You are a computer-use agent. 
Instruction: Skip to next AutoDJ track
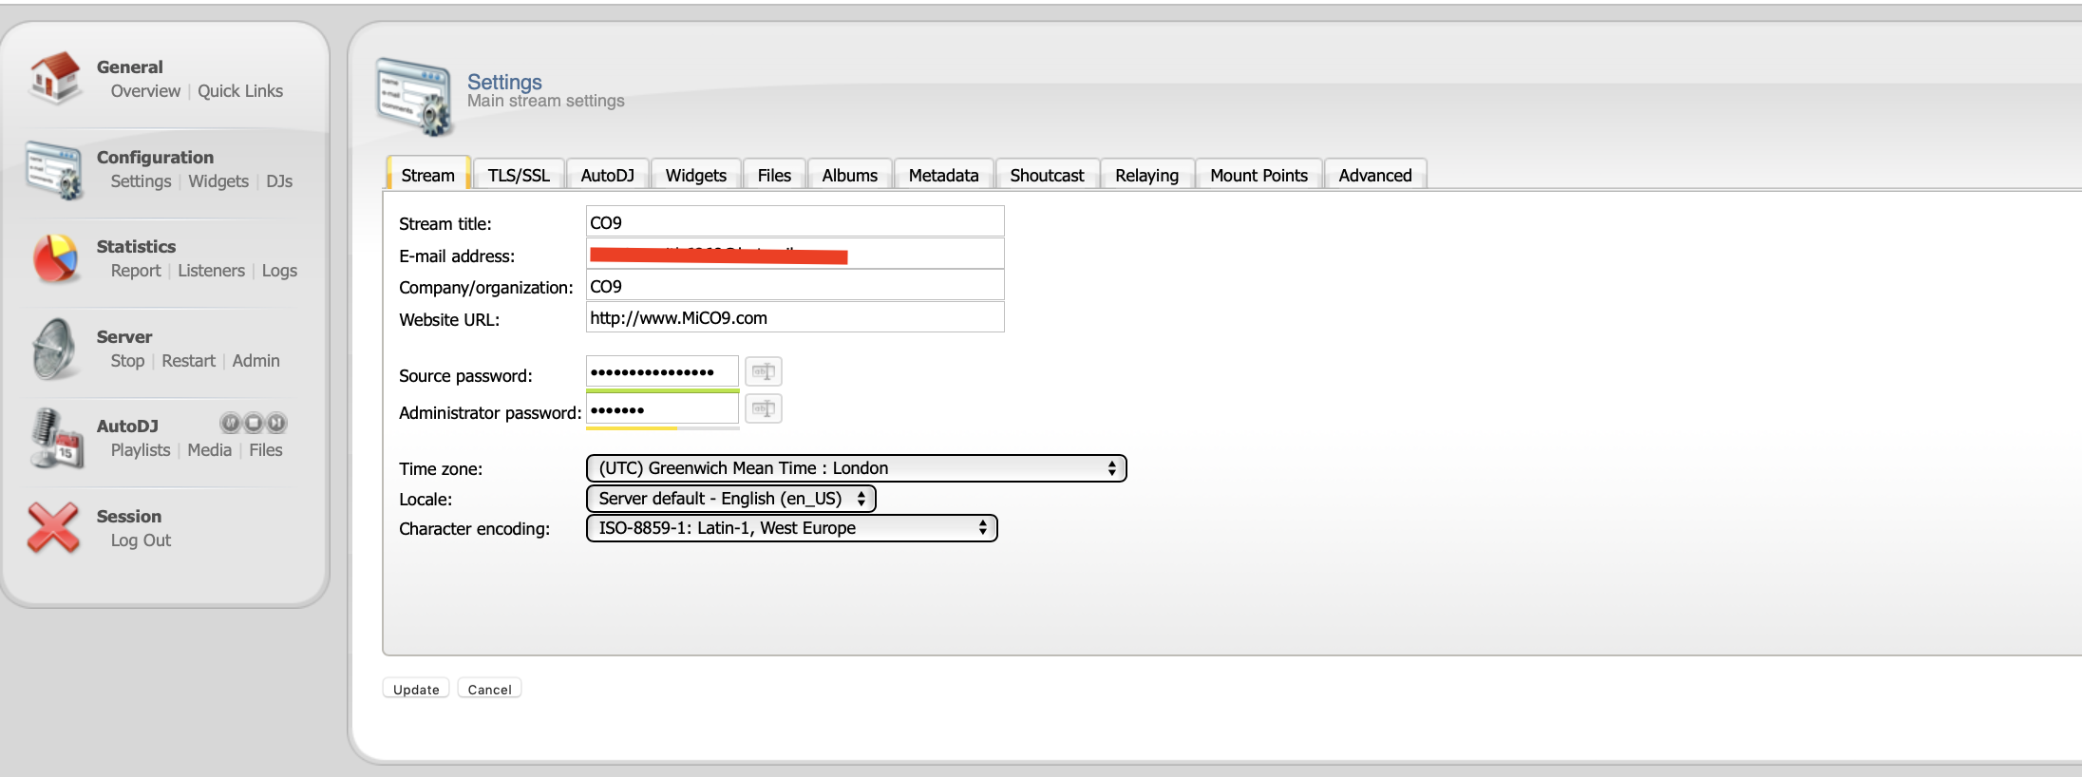(x=276, y=423)
